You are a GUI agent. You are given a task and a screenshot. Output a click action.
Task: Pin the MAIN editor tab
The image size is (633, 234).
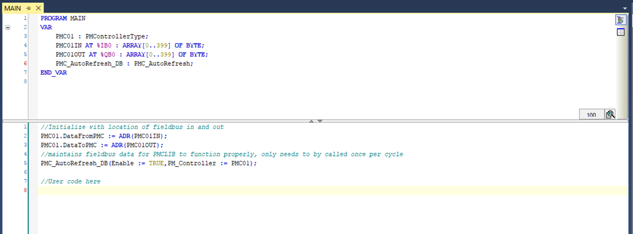point(28,7)
